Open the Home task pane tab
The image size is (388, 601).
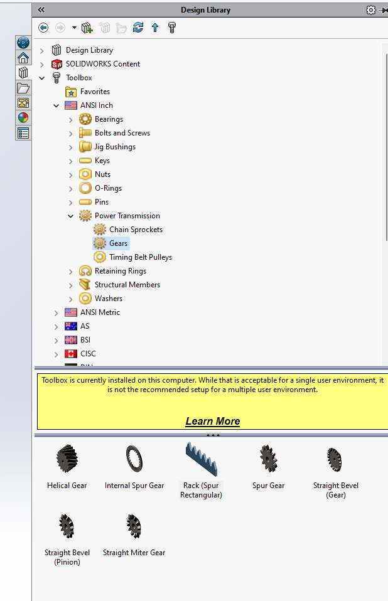[23, 58]
